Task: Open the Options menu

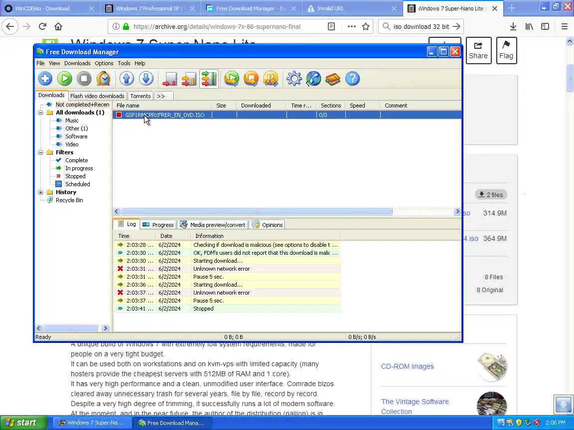Action: (x=104, y=63)
